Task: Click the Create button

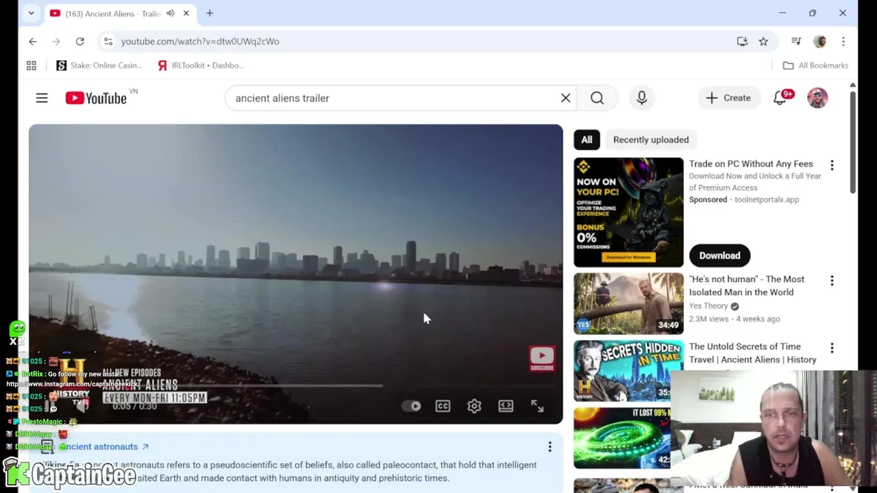Action: 728,98
